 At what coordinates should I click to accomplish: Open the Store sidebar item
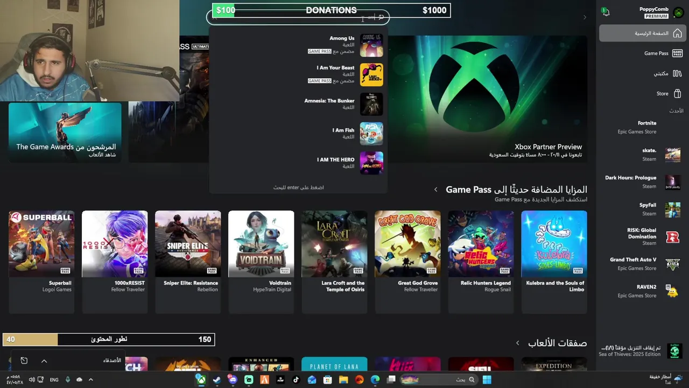[642, 93]
